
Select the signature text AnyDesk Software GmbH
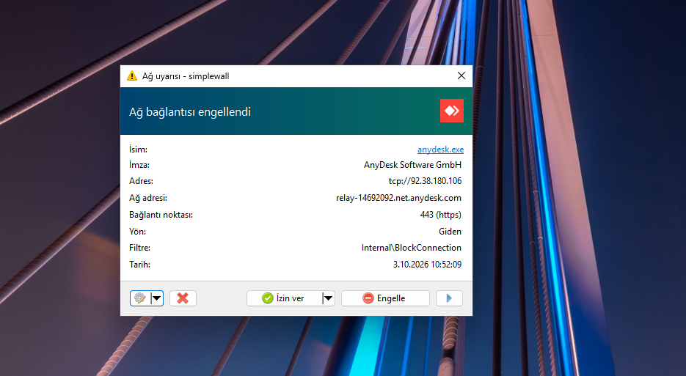412,165
